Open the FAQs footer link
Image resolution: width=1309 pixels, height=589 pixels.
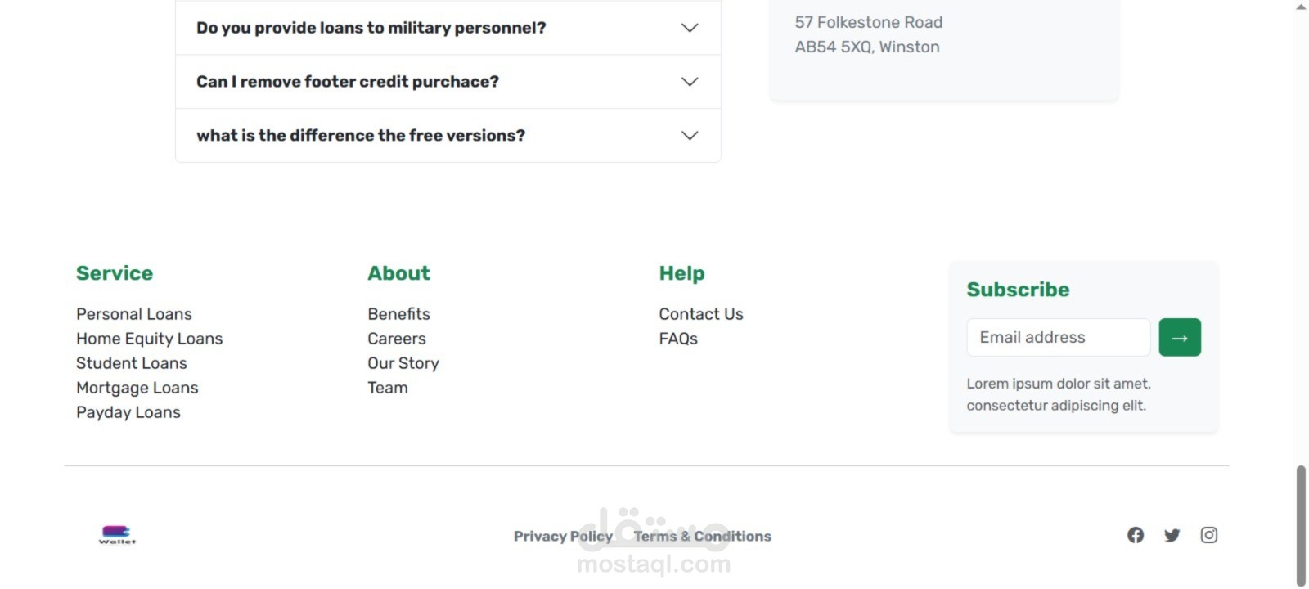click(678, 339)
